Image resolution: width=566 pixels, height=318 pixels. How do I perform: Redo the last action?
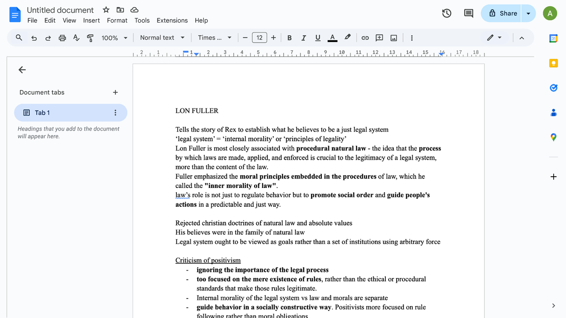point(48,38)
